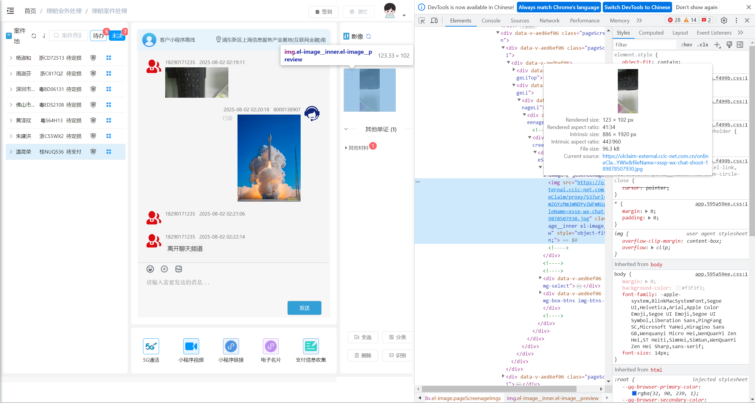This screenshot has width=755, height=403.
Task: Refresh the 案件池 case list
Action: pos(34,36)
